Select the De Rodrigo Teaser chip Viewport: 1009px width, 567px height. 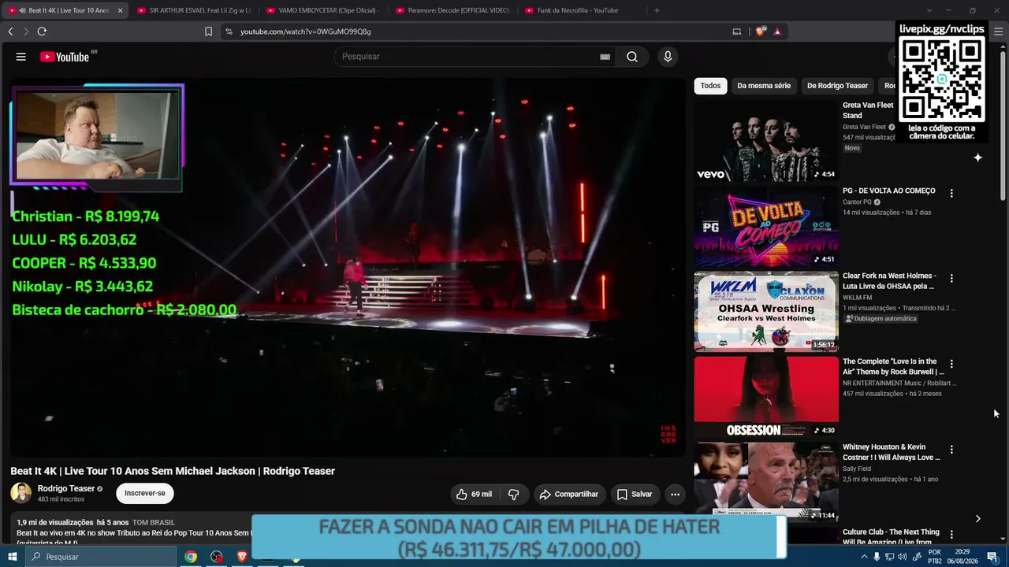(837, 86)
